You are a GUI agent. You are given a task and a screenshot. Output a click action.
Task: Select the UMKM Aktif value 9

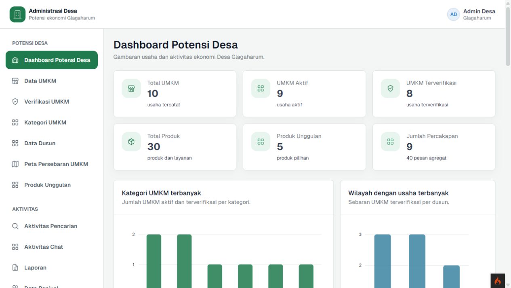point(280,93)
